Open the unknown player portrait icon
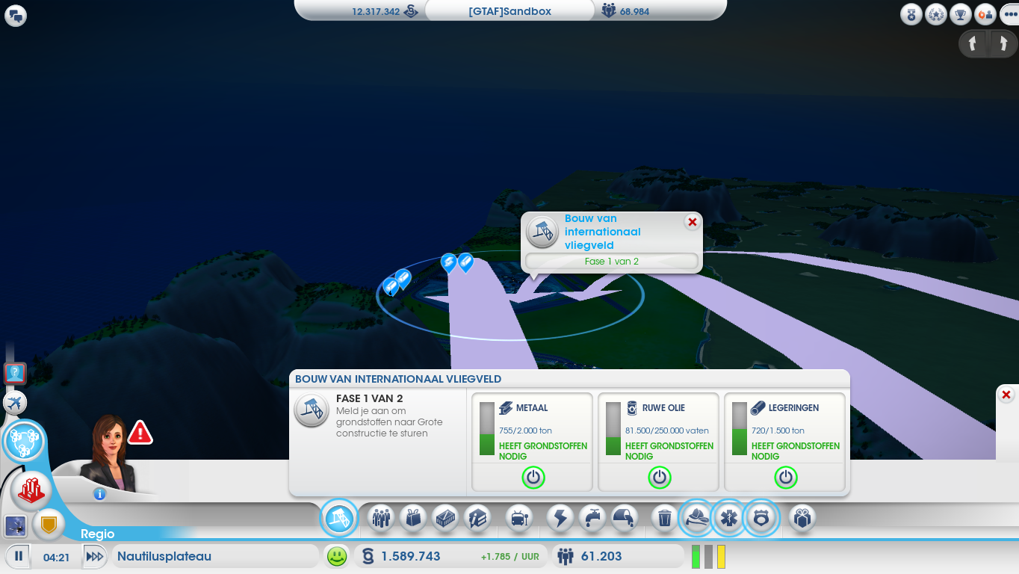1019x574 pixels. (x=15, y=373)
